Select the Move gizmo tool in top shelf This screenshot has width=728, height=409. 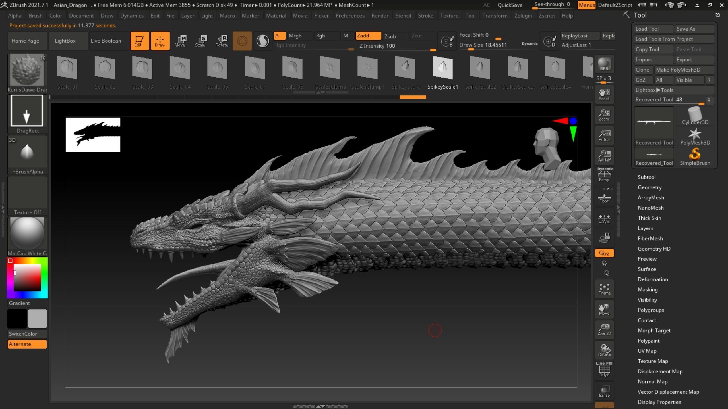(x=180, y=41)
